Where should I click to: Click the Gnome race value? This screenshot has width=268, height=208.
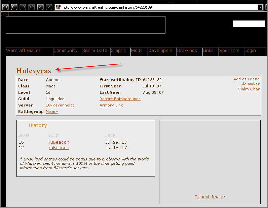click(53, 80)
